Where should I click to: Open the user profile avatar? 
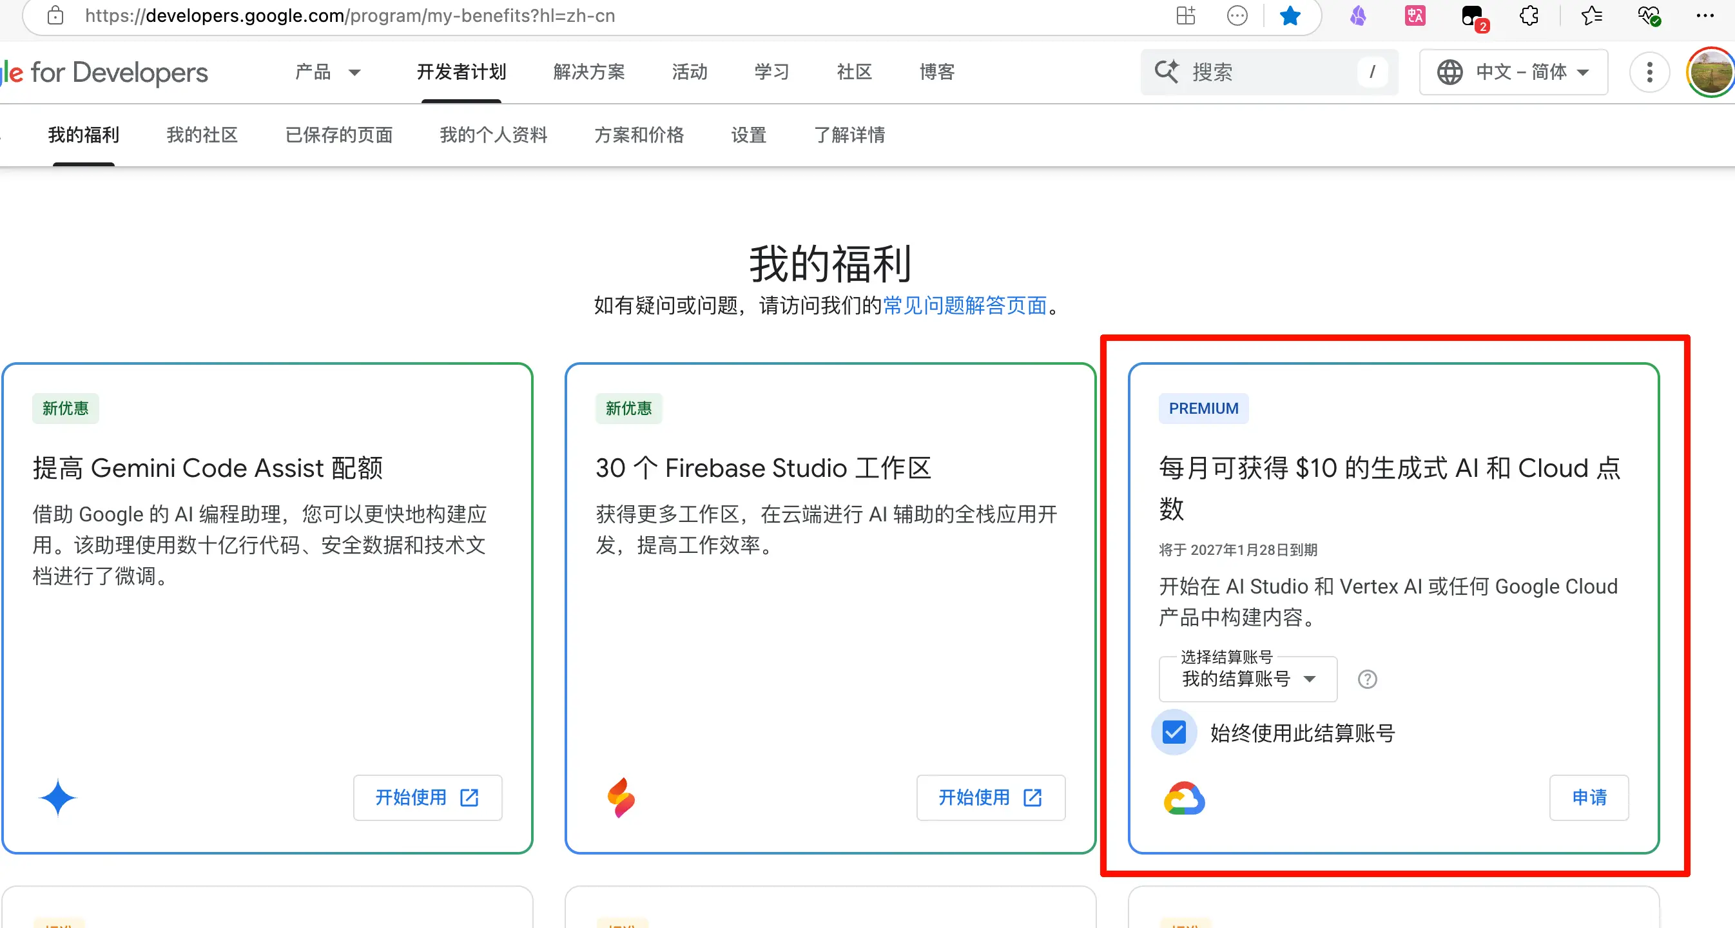click(1709, 72)
